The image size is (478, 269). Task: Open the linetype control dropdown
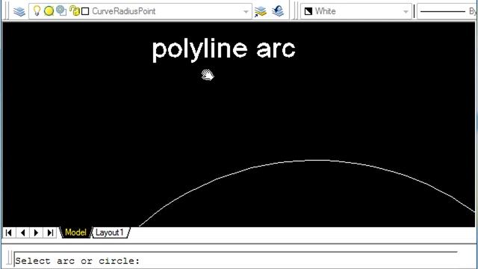446,12
